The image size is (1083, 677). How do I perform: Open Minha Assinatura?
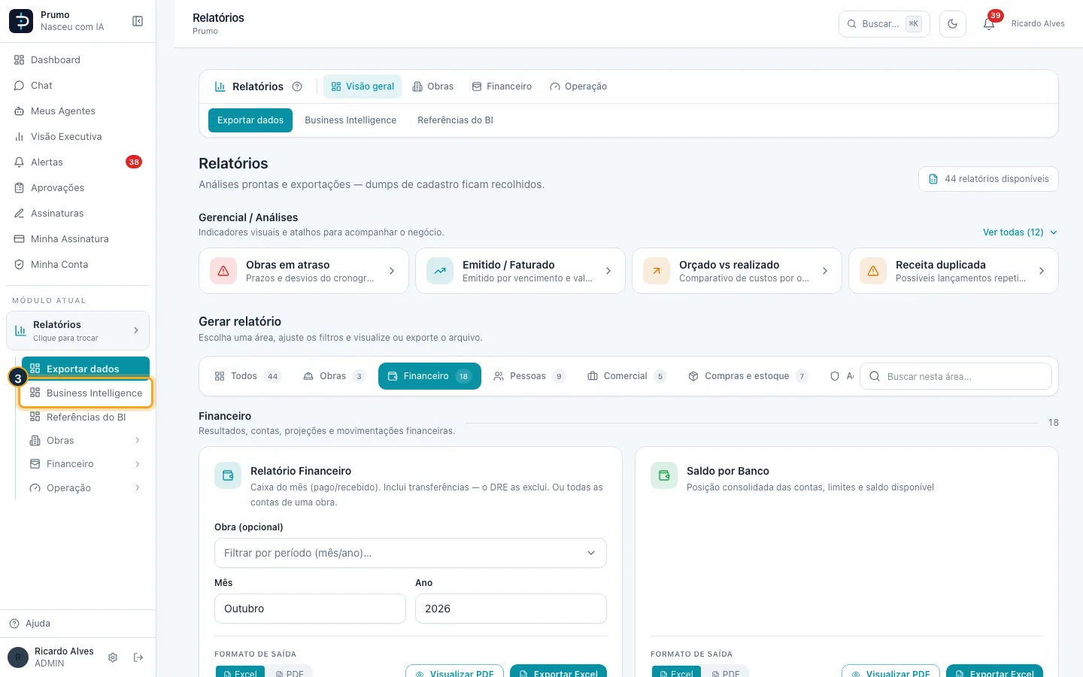[x=78, y=239]
